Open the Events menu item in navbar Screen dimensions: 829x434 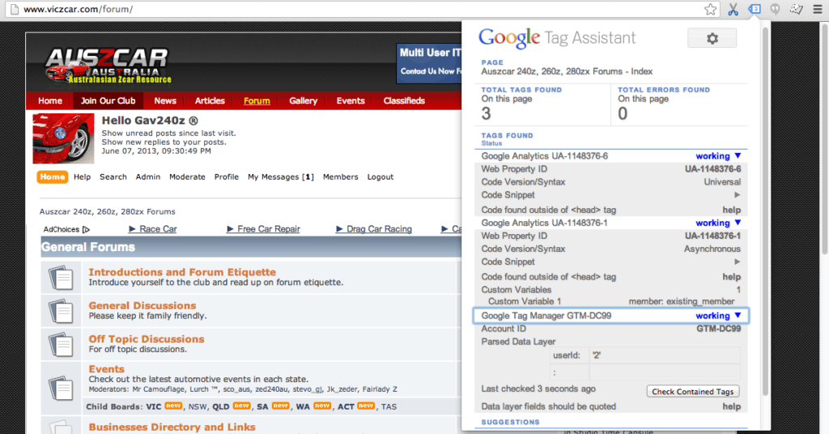[351, 100]
